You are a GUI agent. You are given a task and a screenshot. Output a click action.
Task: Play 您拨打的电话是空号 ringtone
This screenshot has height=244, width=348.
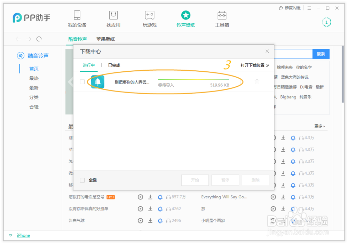point(140,197)
